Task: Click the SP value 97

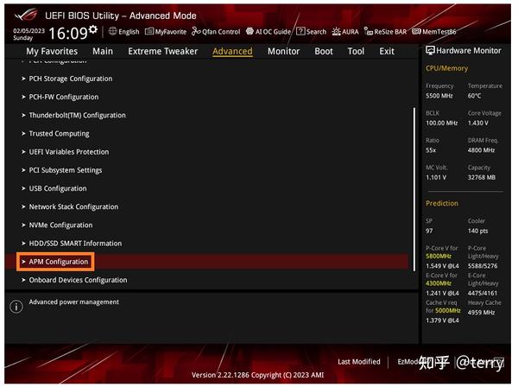Action: point(429,231)
